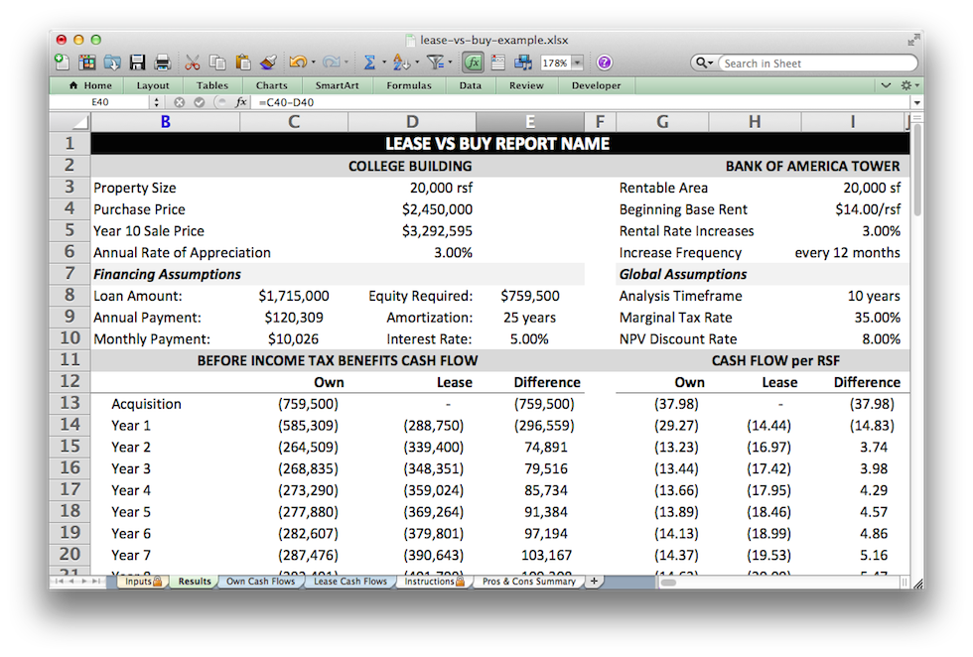Open the Formula Builder fx icon
Image resolution: width=973 pixels, height=657 pixels.
click(x=472, y=62)
